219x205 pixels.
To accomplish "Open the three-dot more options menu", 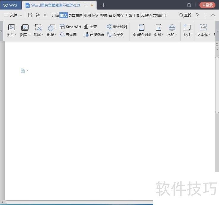I will pyautogui.click(x=205, y=15).
